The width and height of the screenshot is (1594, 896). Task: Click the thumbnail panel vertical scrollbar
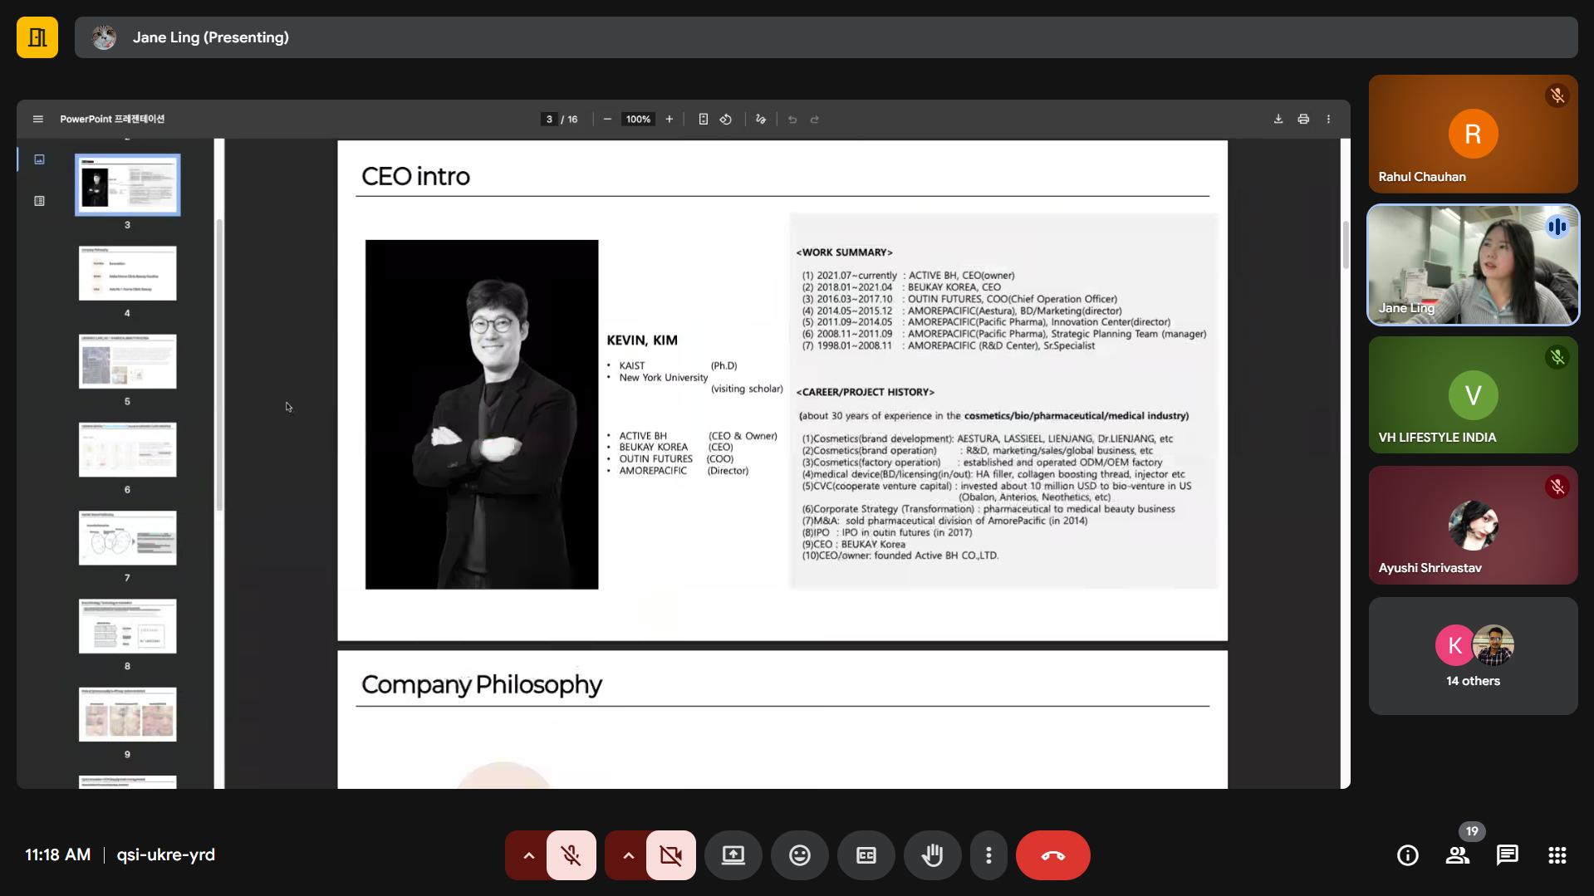[x=219, y=365]
